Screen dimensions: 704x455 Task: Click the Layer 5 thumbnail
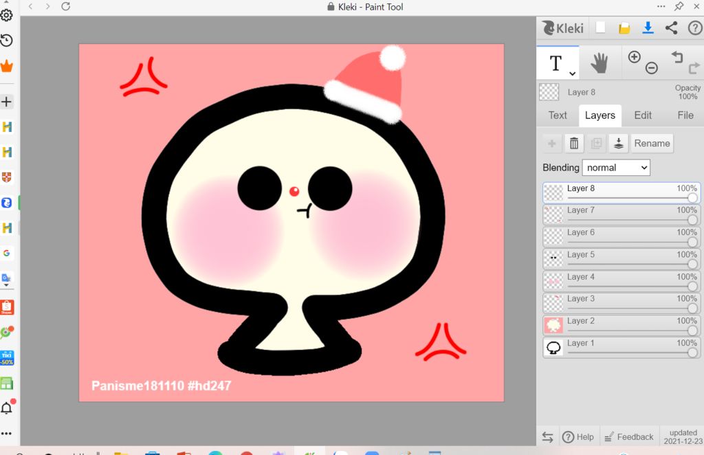pos(553,259)
